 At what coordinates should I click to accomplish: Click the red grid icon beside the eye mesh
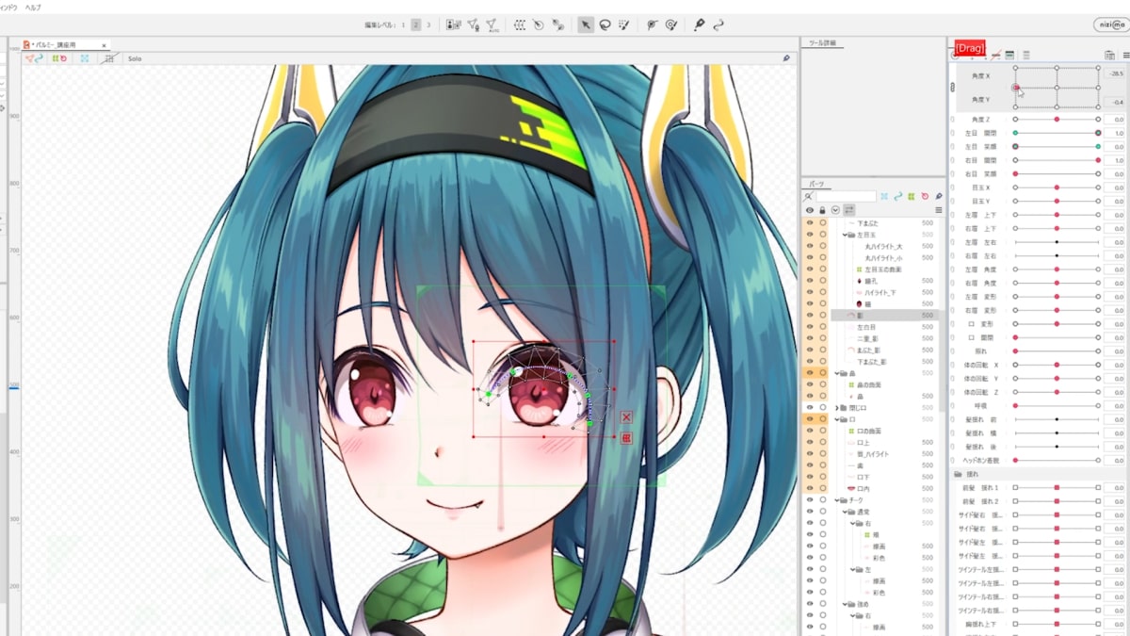626,437
